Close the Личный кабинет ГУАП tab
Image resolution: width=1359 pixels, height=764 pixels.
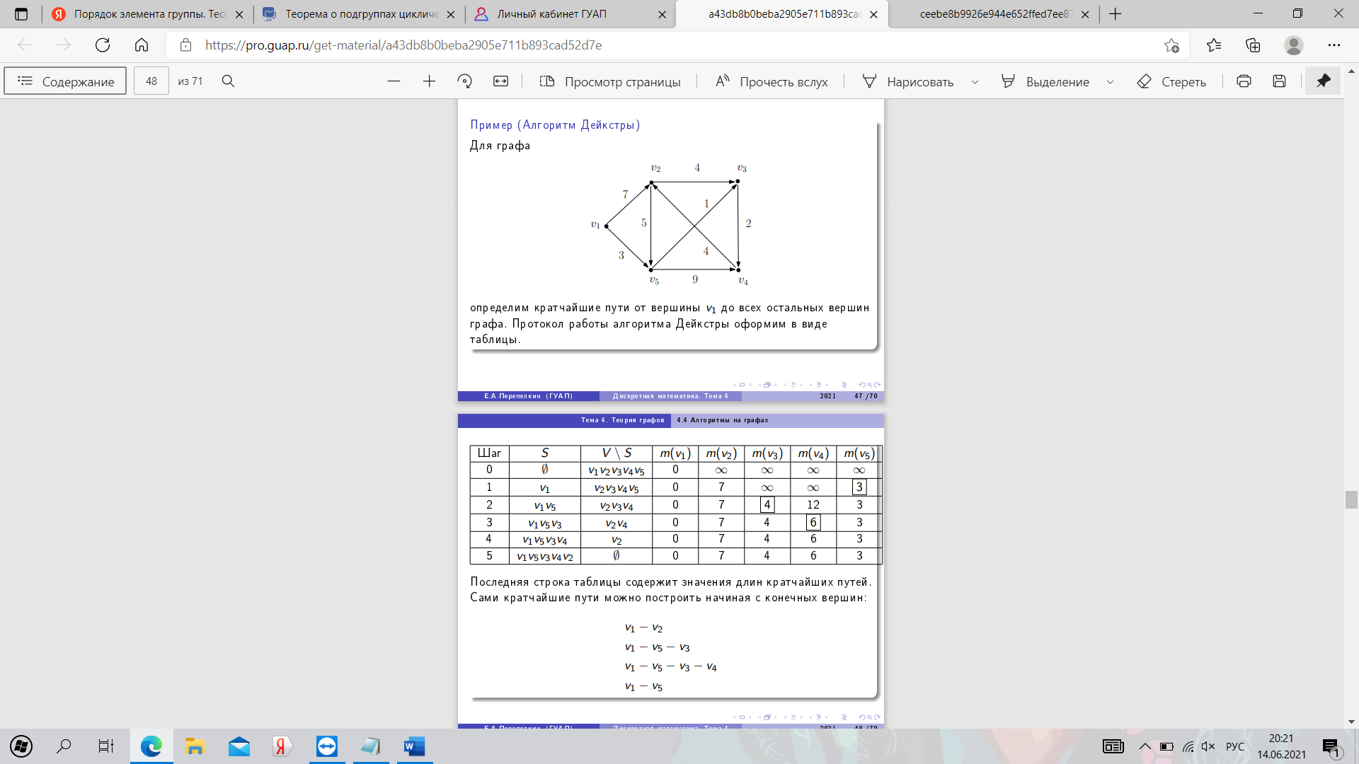click(x=662, y=14)
